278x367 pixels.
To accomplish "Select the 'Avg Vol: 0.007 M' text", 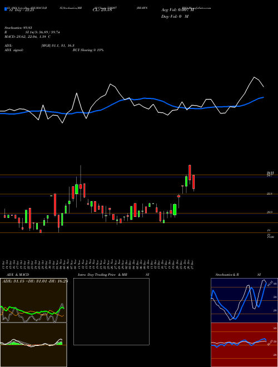I will [177, 10].
